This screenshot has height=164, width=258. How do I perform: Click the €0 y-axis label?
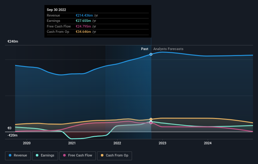click(9, 128)
